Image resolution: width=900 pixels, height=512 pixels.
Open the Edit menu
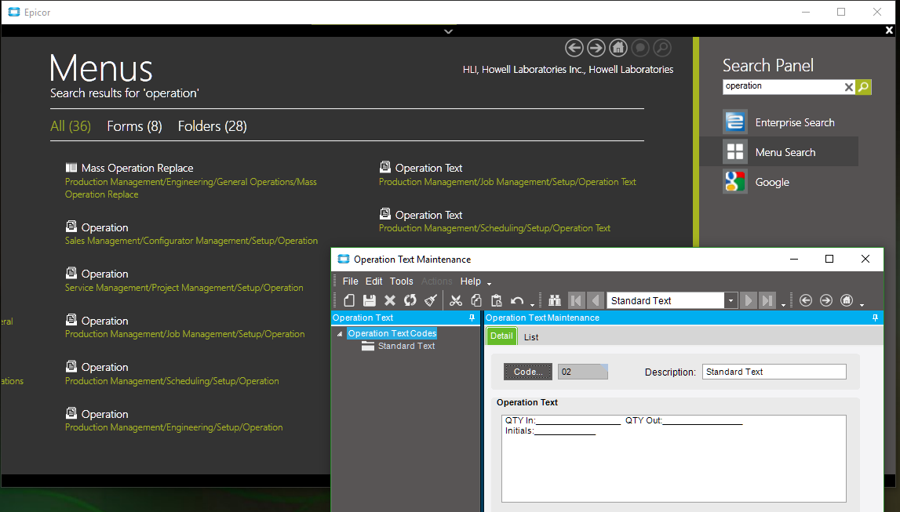tap(373, 281)
